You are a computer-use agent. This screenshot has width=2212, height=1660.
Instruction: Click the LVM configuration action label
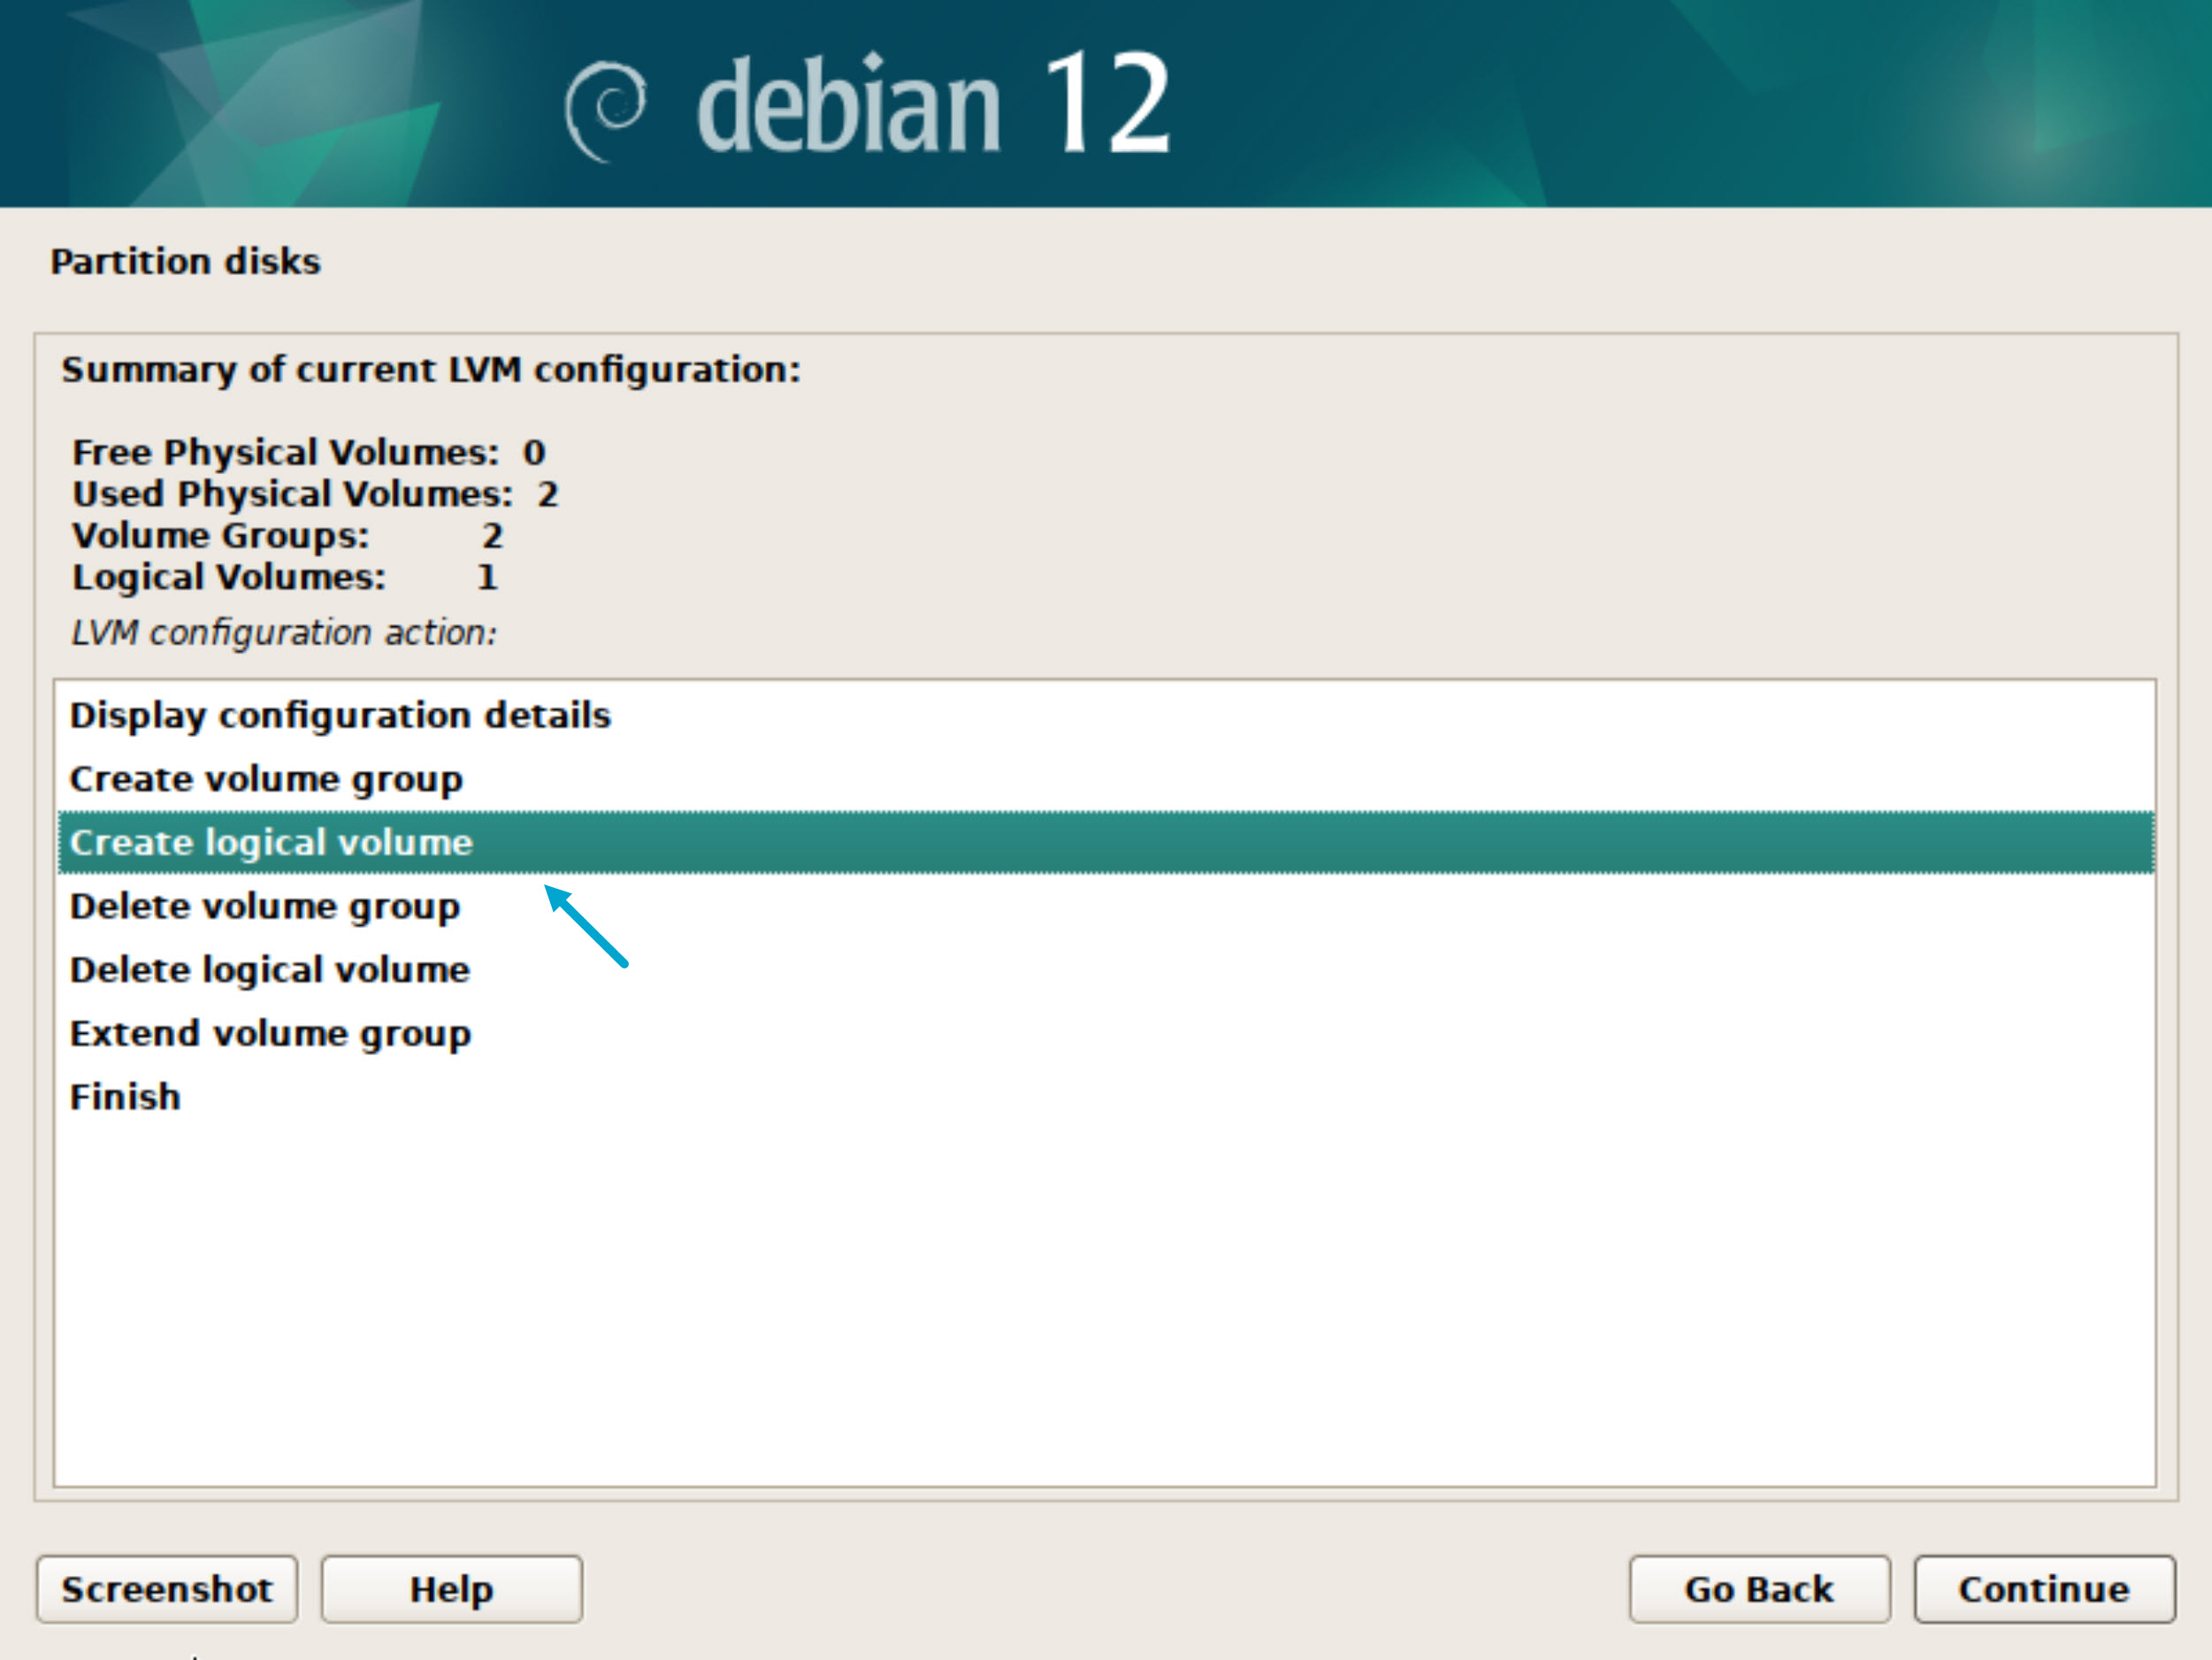pyautogui.click(x=284, y=633)
